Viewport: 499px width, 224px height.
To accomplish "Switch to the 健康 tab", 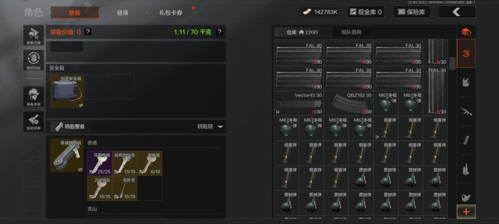I will (x=122, y=13).
